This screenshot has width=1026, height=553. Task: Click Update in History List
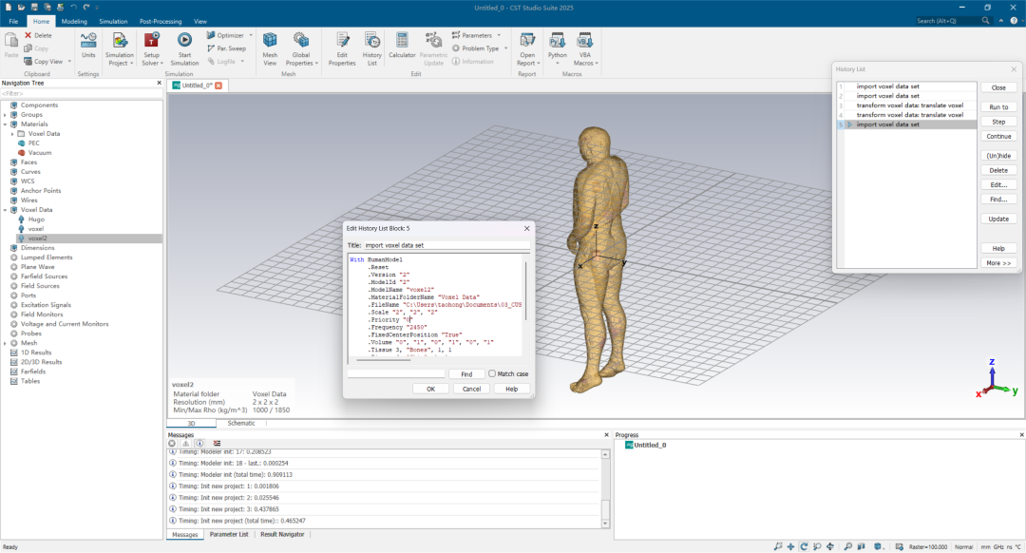[998, 219]
